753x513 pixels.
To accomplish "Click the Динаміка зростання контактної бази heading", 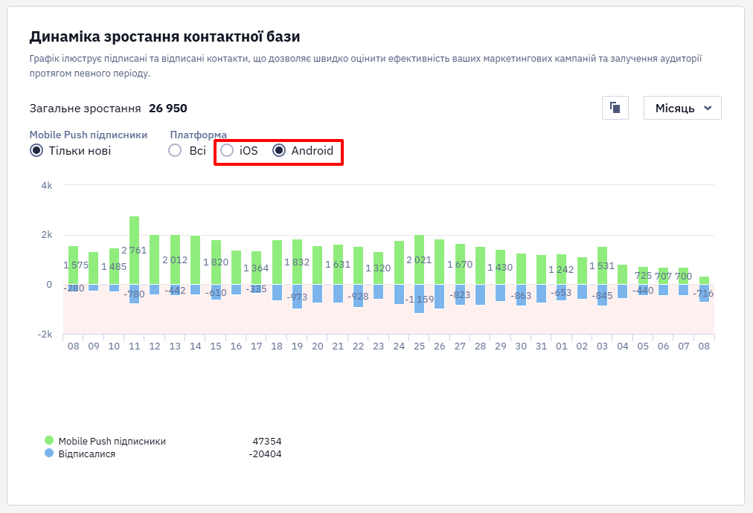I will tap(164, 36).
